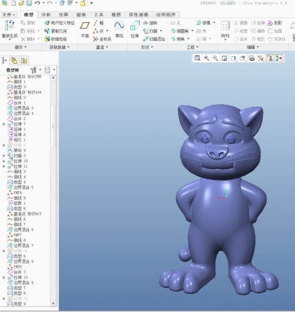The width and height of the screenshot is (295, 312).
Task: Expand the 扫描 3 tree node
Action: click(4, 156)
